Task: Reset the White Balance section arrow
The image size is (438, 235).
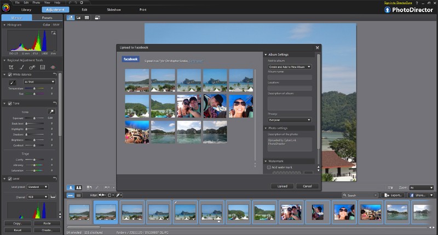Action: coord(55,75)
